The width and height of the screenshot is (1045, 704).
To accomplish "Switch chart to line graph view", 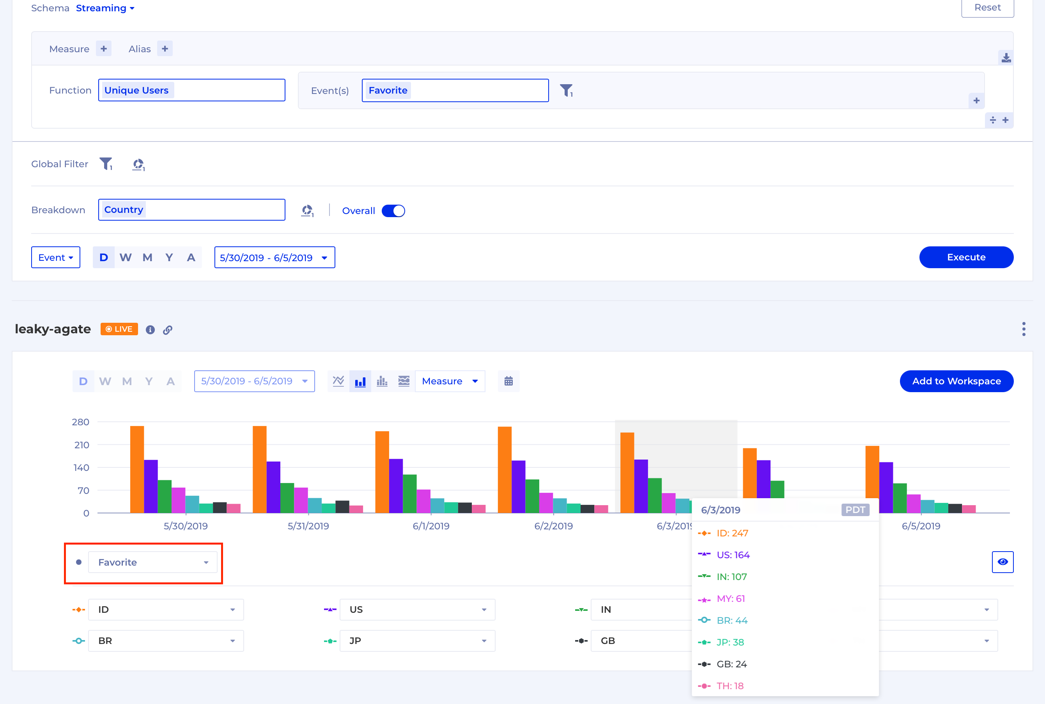I will (338, 381).
